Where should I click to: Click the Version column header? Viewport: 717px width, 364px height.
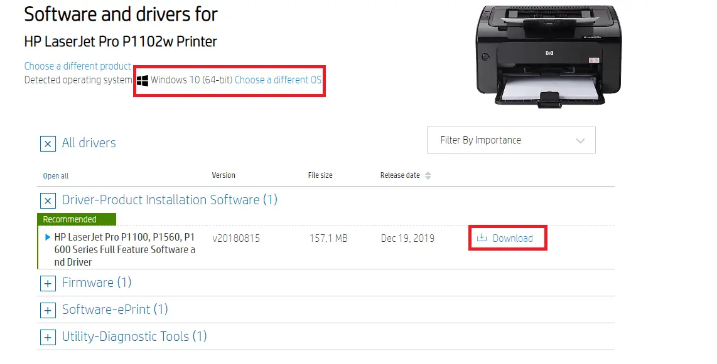pyautogui.click(x=224, y=175)
